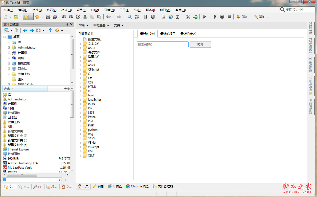Image resolution: width=317 pixels, height=197 pixels.
Task: Click the Cut (scissors) toolbar icon
Action: pyautogui.click(x=85, y=17)
